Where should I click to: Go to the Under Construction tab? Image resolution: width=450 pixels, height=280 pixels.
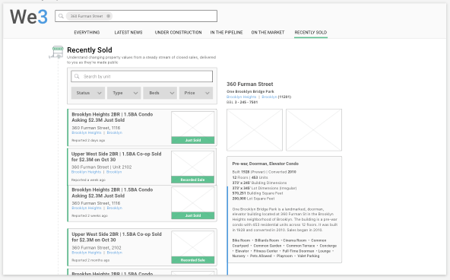click(x=178, y=33)
